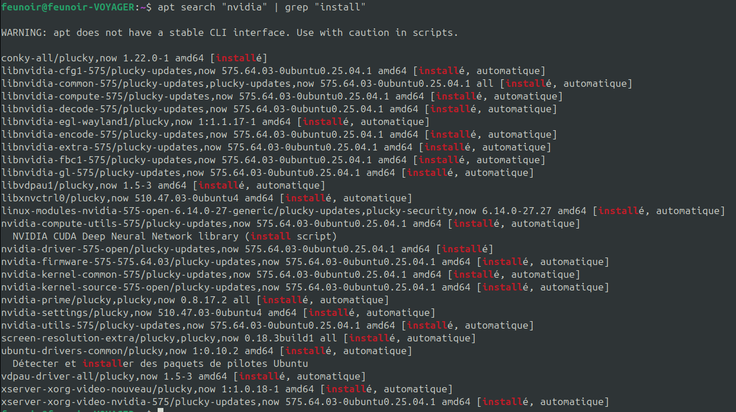Click the terminal cursor at bottom prompt
The height and width of the screenshot is (412, 736).
pyautogui.click(x=161, y=410)
